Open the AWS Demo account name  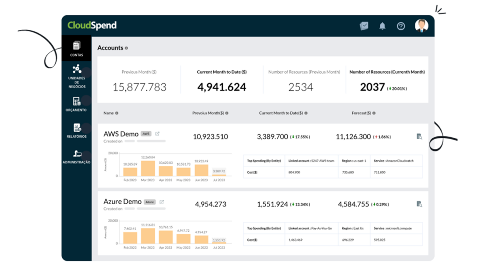point(121,134)
